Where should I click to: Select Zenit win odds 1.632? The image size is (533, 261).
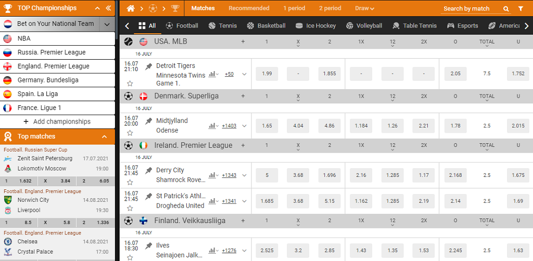click(19, 181)
